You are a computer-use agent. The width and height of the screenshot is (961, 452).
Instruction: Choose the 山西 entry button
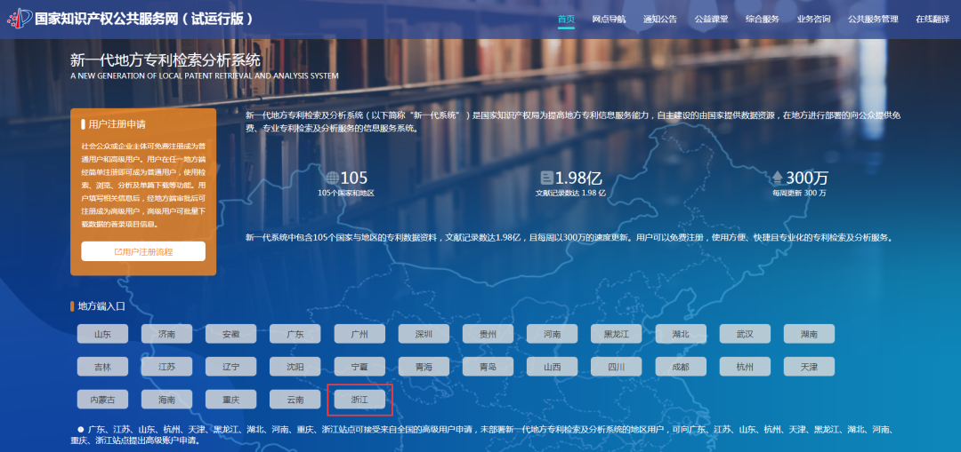click(x=553, y=367)
